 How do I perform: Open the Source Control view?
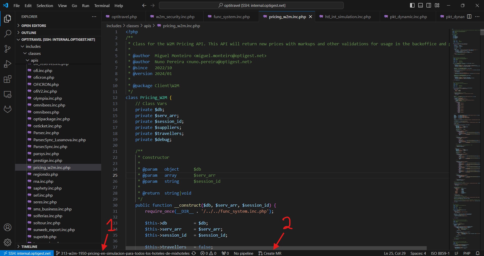pos(8,49)
